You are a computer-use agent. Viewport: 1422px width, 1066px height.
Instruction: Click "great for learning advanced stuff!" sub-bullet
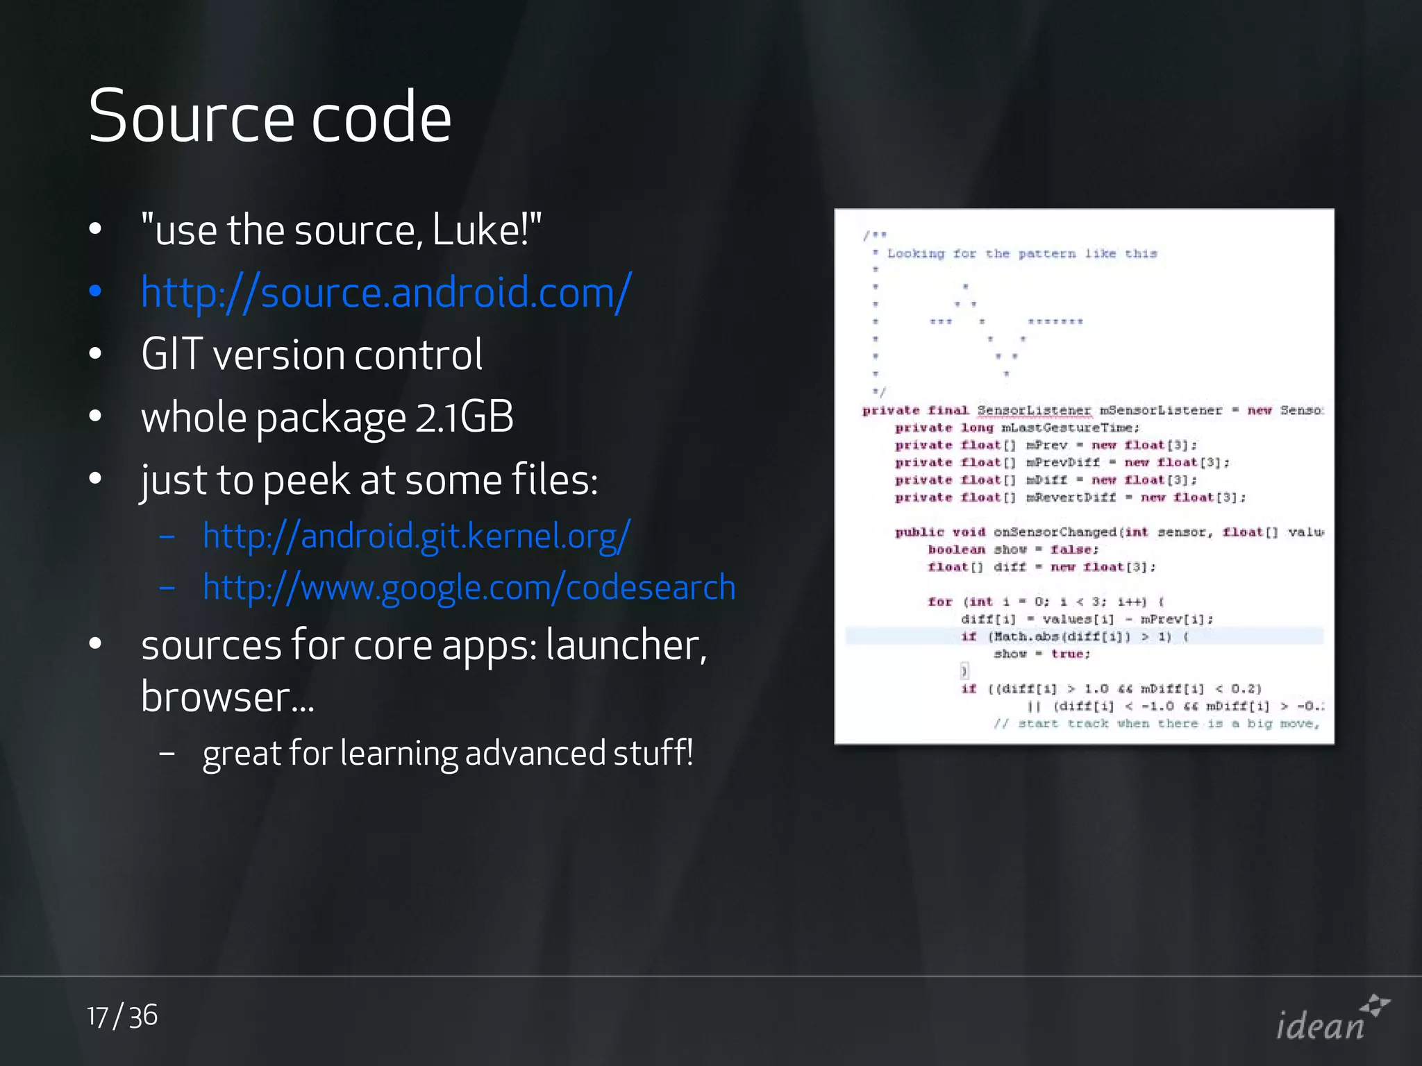coord(447,753)
